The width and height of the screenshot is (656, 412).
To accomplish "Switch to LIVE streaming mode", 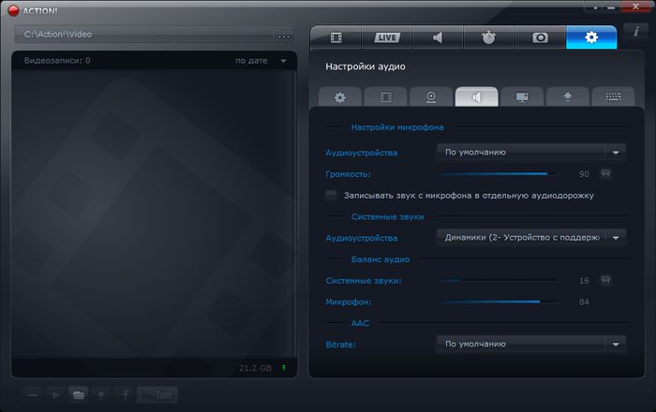I will tap(386, 37).
